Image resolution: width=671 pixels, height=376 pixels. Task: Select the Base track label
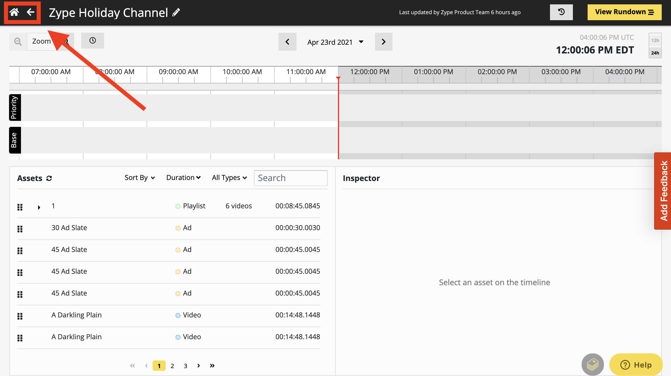[15, 140]
